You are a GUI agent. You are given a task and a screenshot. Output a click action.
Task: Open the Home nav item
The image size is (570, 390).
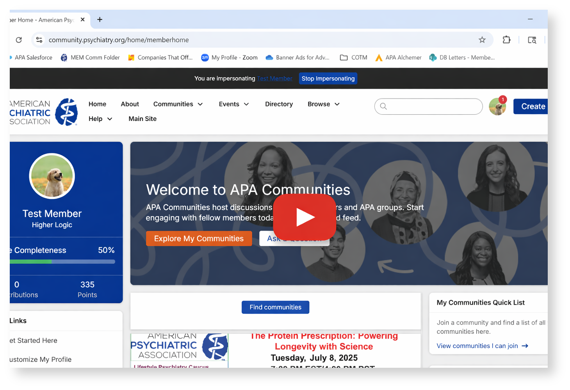point(97,104)
